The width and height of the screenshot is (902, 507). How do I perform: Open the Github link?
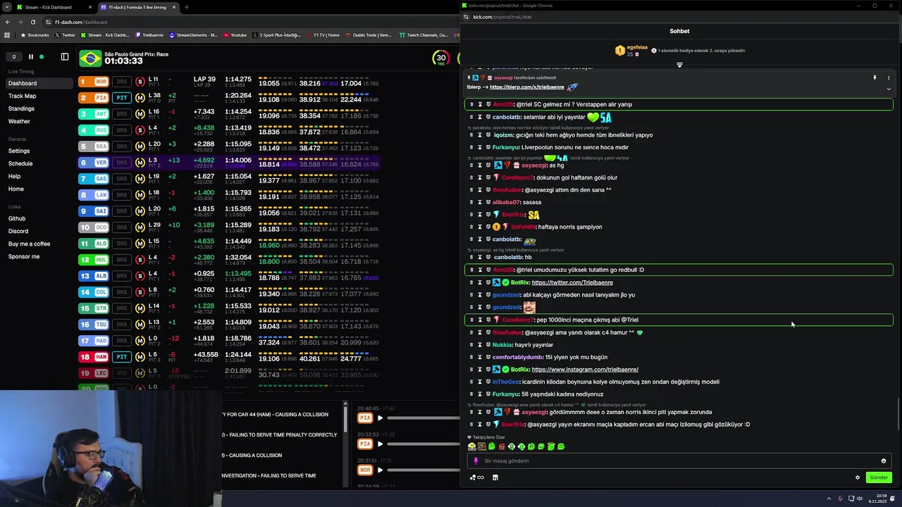(x=17, y=218)
